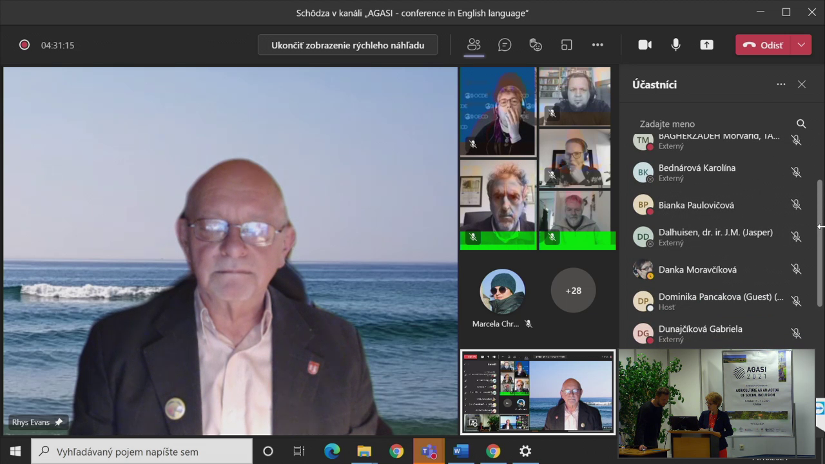Click Ukončiť zobrazenie rýchleho náhľadu button
This screenshot has width=825, height=464.
pos(347,45)
